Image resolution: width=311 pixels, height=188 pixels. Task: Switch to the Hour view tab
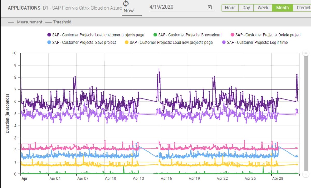[230, 8]
